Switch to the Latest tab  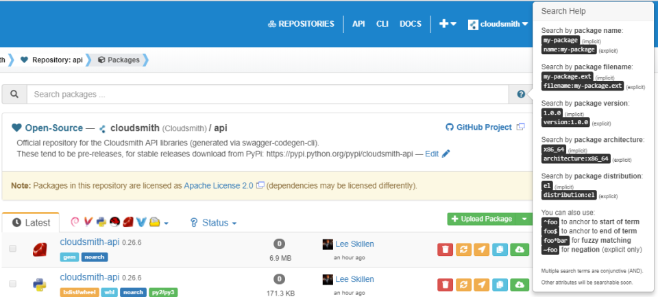click(32, 223)
